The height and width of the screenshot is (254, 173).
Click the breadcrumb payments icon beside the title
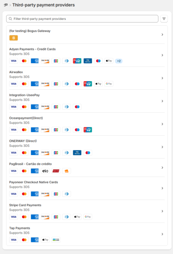point(6,5)
